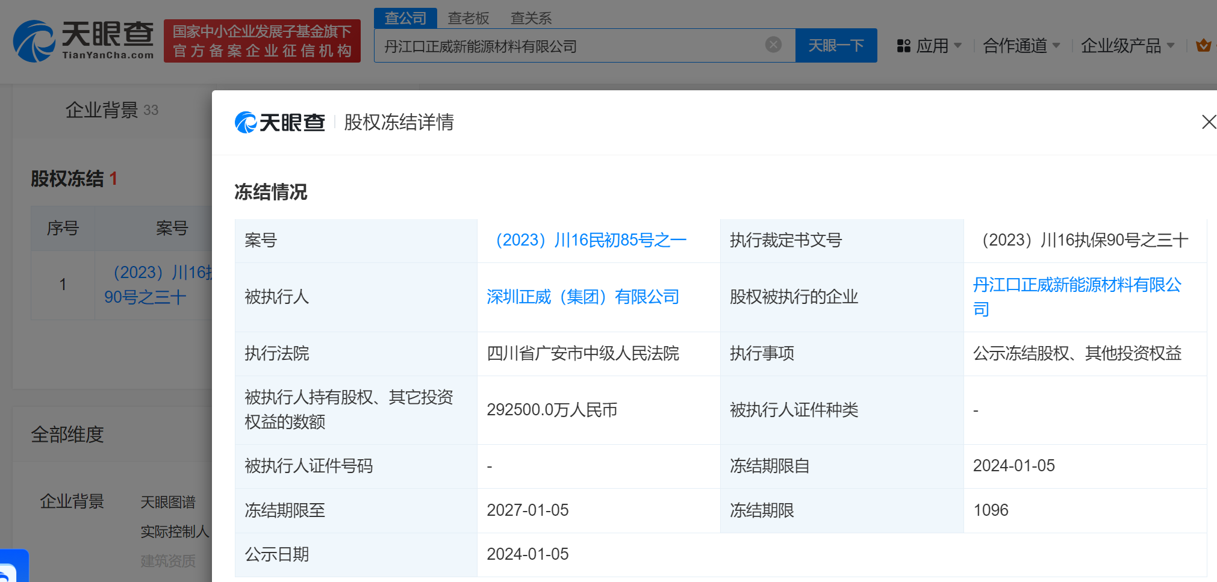Screen dimensions: 1217x582
Task: Click 天眼图谱 in the dimensions list
Action: pos(168,502)
